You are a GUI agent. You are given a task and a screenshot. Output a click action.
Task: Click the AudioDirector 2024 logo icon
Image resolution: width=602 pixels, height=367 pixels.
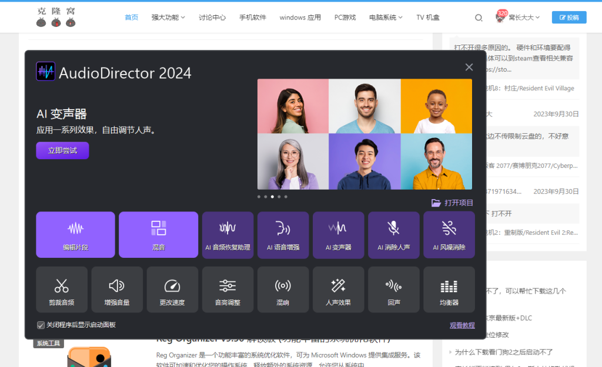[x=46, y=71]
